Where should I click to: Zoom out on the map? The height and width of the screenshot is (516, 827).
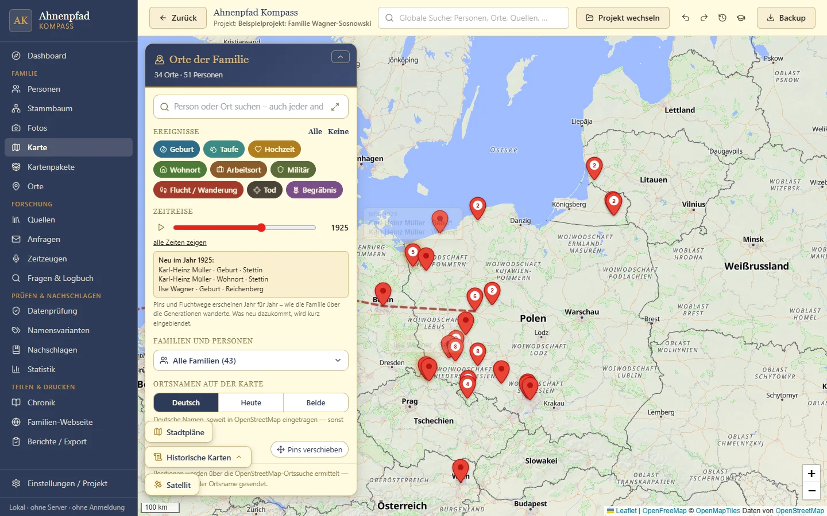click(811, 491)
